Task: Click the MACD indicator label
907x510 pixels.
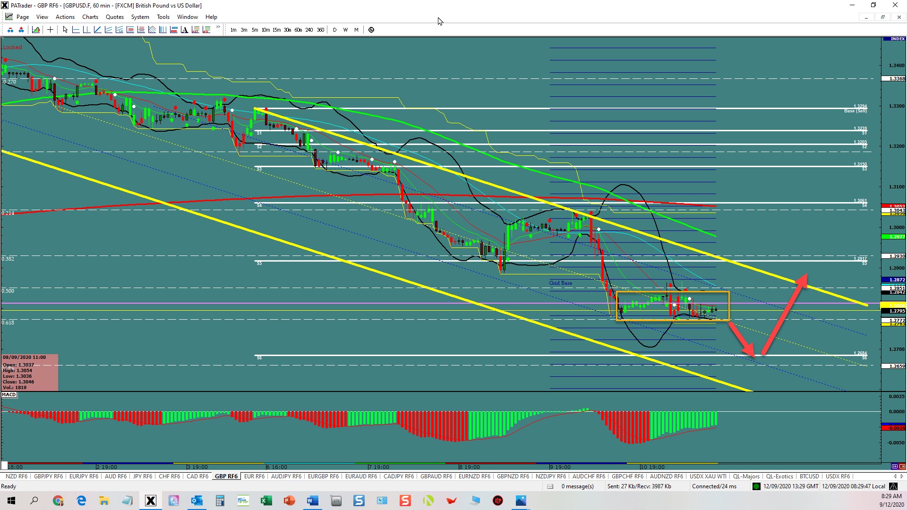Action: (x=9, y=395)
